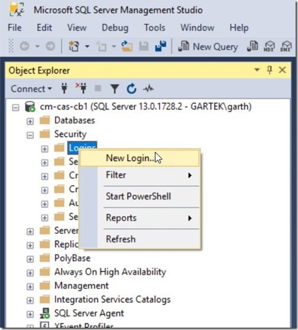The height and width of the screenshot is (330, 298).
Task: Expand the Logins folder
Action: tap(44, 149)
